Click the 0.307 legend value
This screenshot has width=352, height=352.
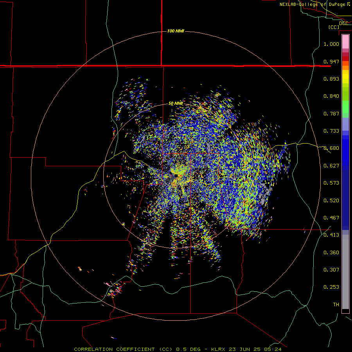(x=331, y=270)
